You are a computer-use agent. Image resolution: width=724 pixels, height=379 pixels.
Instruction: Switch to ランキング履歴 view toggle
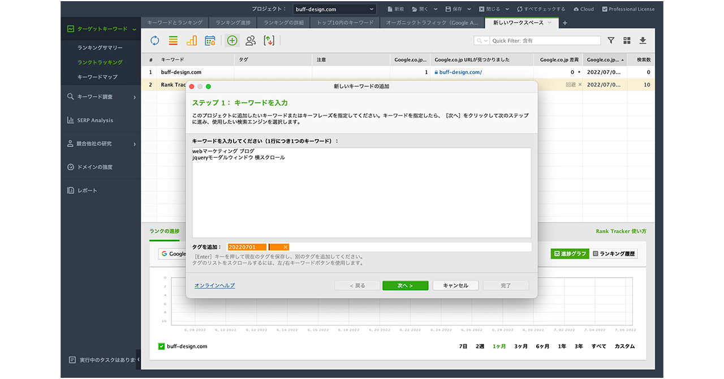coord(614,254)
